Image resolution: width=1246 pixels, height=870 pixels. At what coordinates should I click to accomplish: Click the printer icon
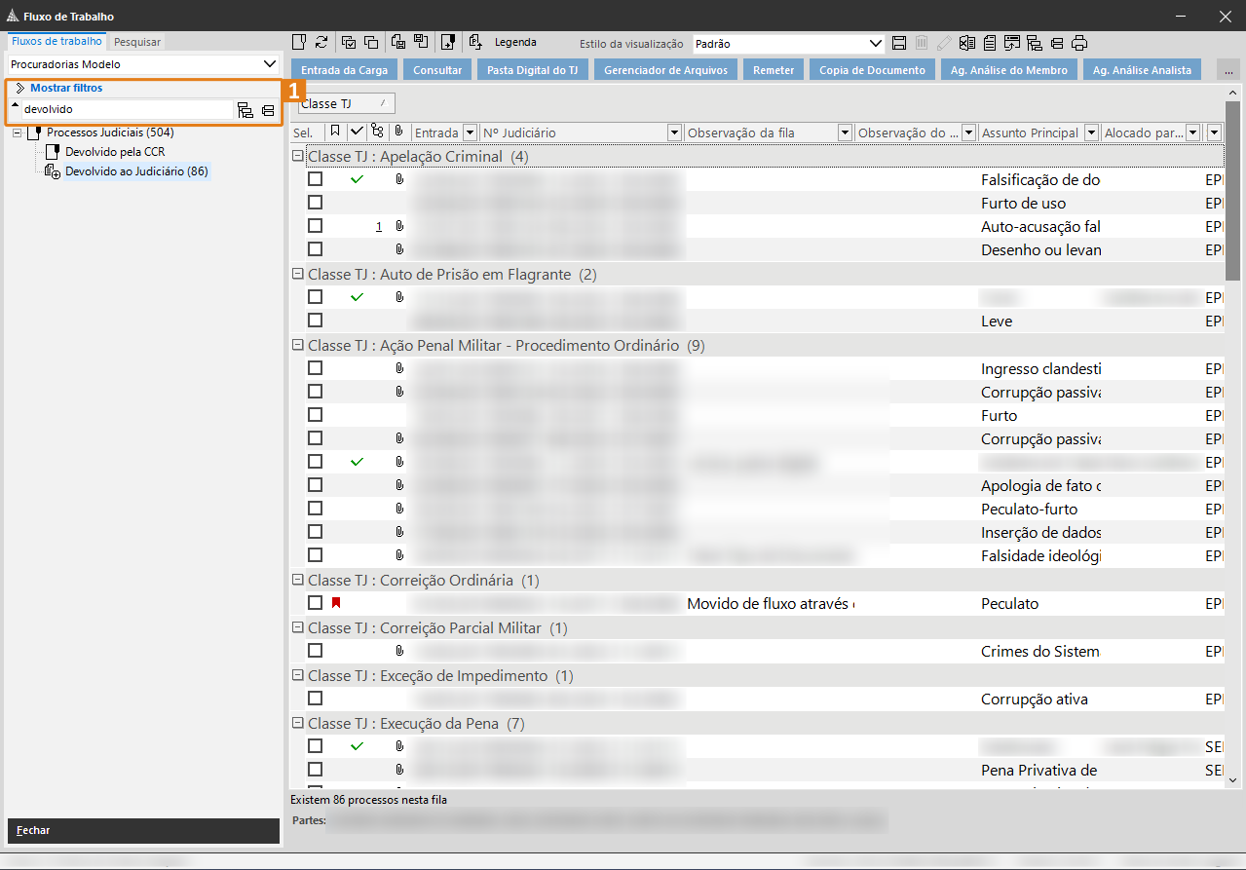point(1078,43)
